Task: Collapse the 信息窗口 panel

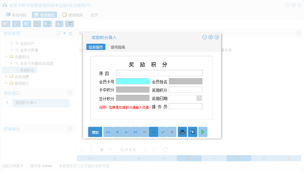Action: [69, 93]
